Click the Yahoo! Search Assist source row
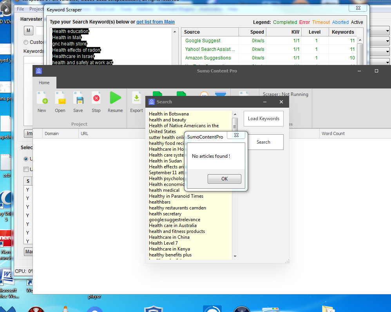 click(x=270, y=49)
